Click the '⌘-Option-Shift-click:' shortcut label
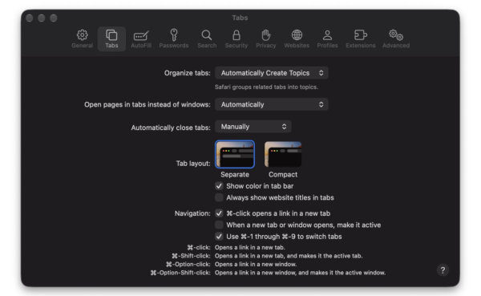Screen dimensions: 481x296 (180, 273)
